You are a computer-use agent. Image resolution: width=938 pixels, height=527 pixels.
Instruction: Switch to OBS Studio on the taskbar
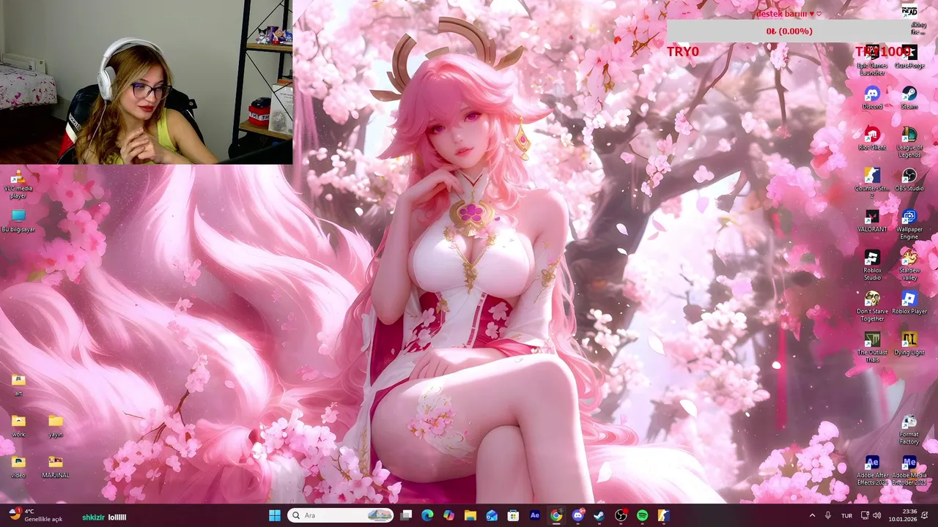tap(621, 515)
